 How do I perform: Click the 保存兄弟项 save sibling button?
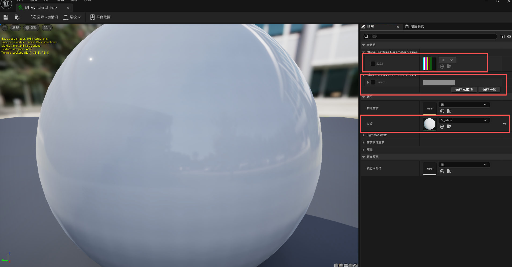(x=464, y=90)
